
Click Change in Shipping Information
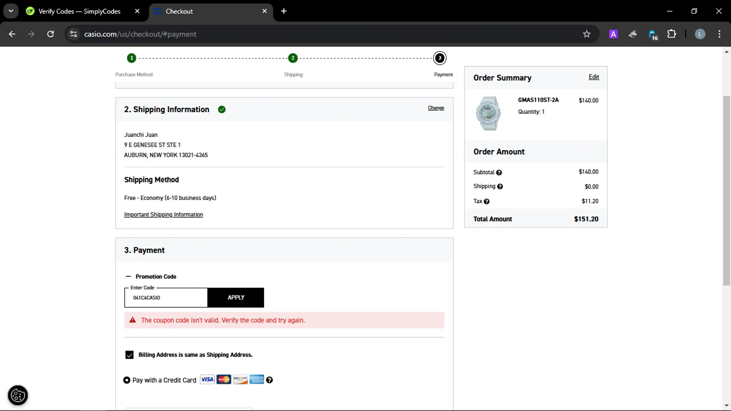tap(436, 108)
